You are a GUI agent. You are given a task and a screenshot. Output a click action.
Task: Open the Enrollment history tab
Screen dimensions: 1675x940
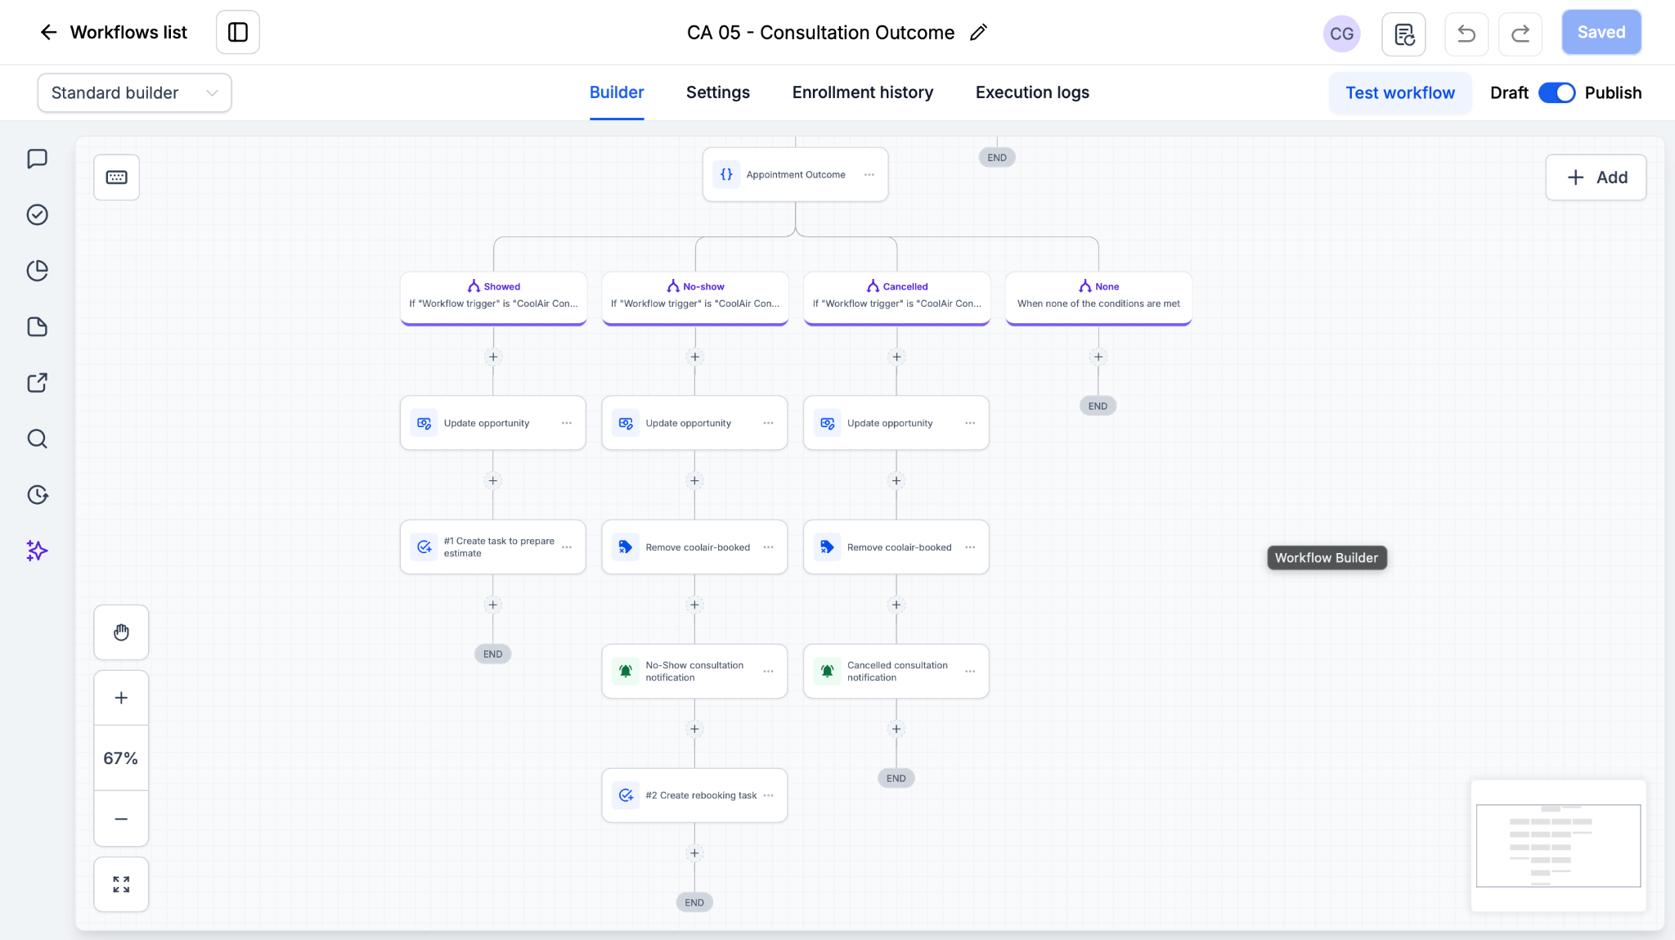point(862,92)
